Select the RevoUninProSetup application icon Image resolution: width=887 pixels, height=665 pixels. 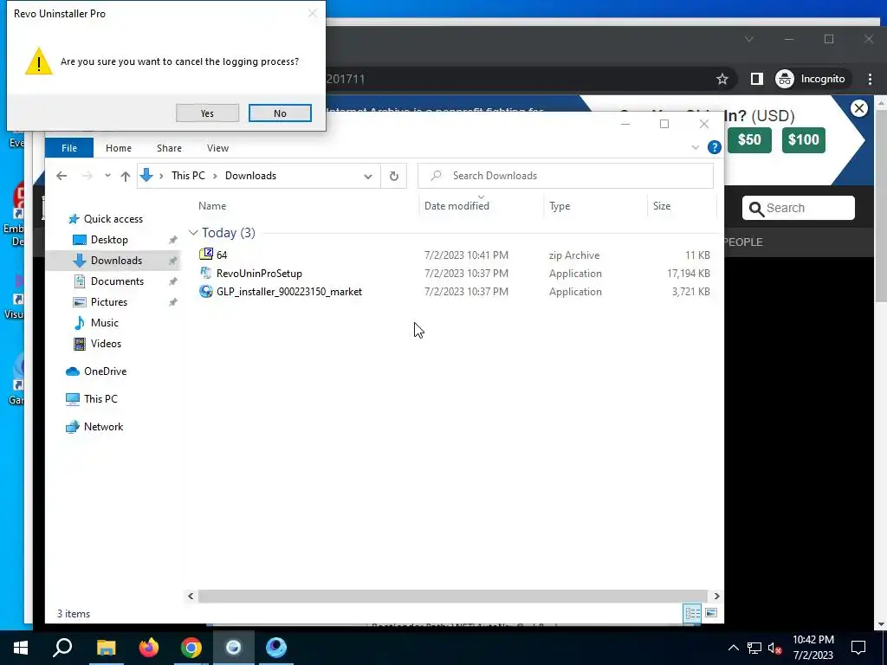coord(206,273)
